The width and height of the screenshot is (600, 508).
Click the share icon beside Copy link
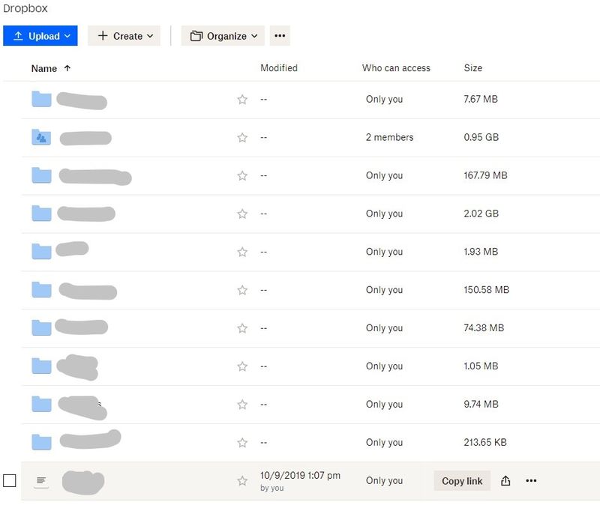[x=505, y=481]
